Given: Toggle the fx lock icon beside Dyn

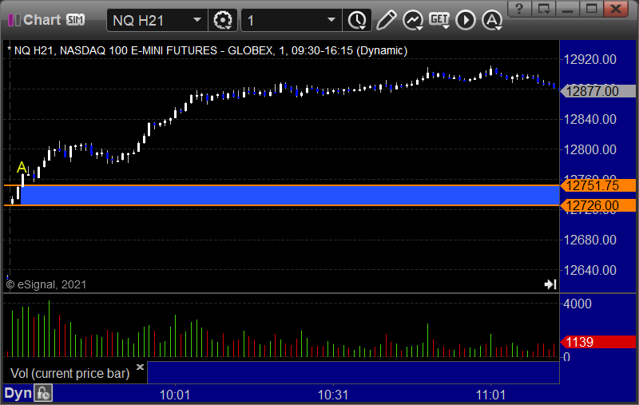Looking at the screenshot, I should point(43,394).
